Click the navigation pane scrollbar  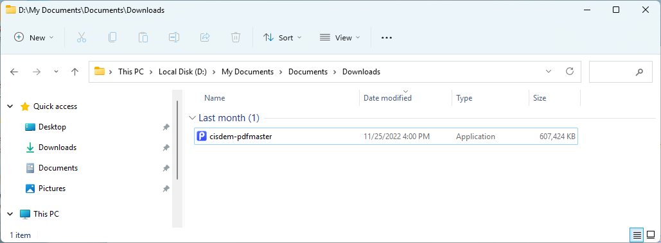tap(177, 140)
